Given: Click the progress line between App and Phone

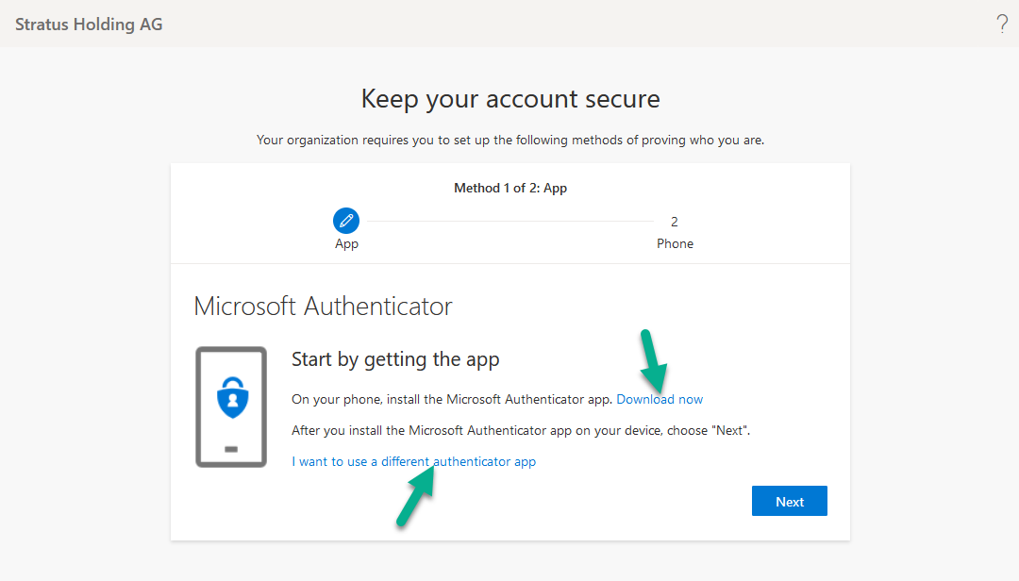Looking at the screenshot, I should 509,222.
